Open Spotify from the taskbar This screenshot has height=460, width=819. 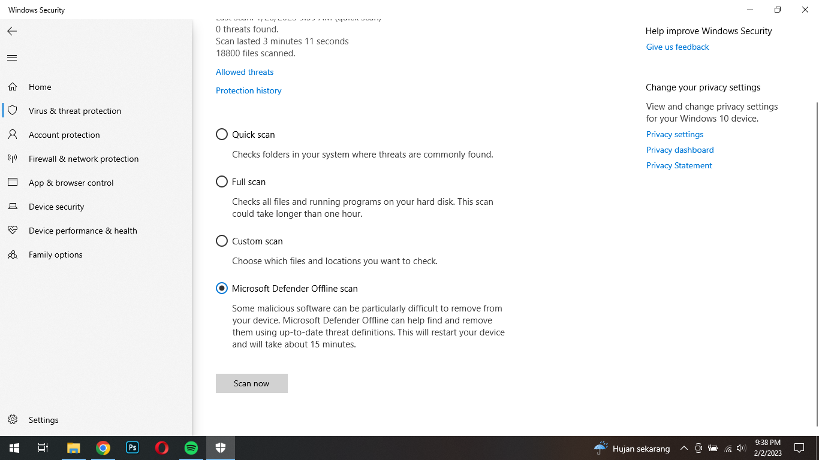tap(191, 448)
